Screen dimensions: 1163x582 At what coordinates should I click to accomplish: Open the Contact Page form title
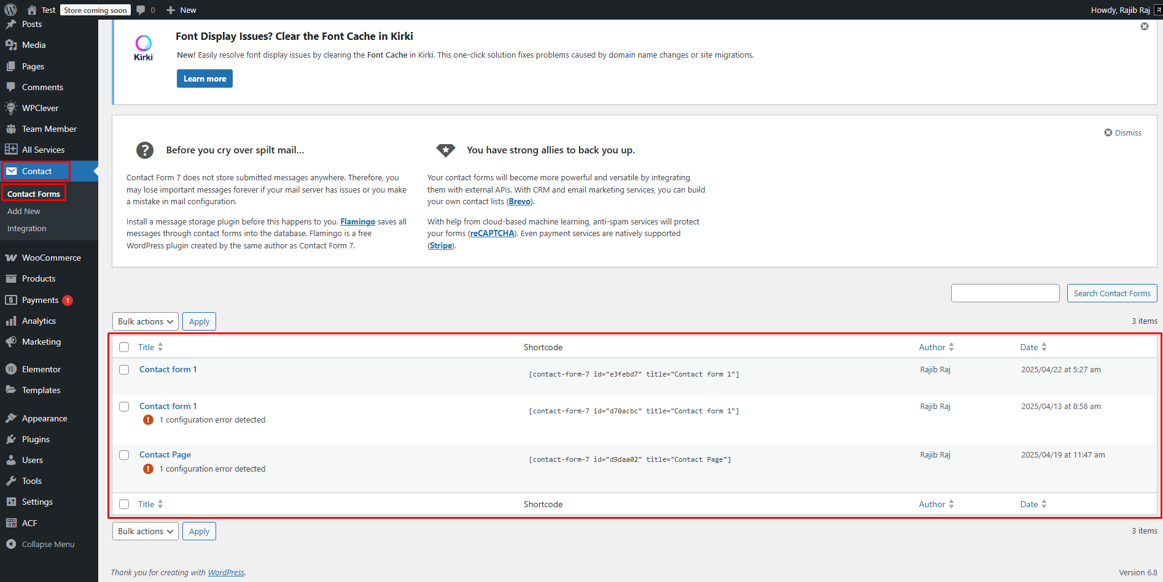tap(165, 454)
